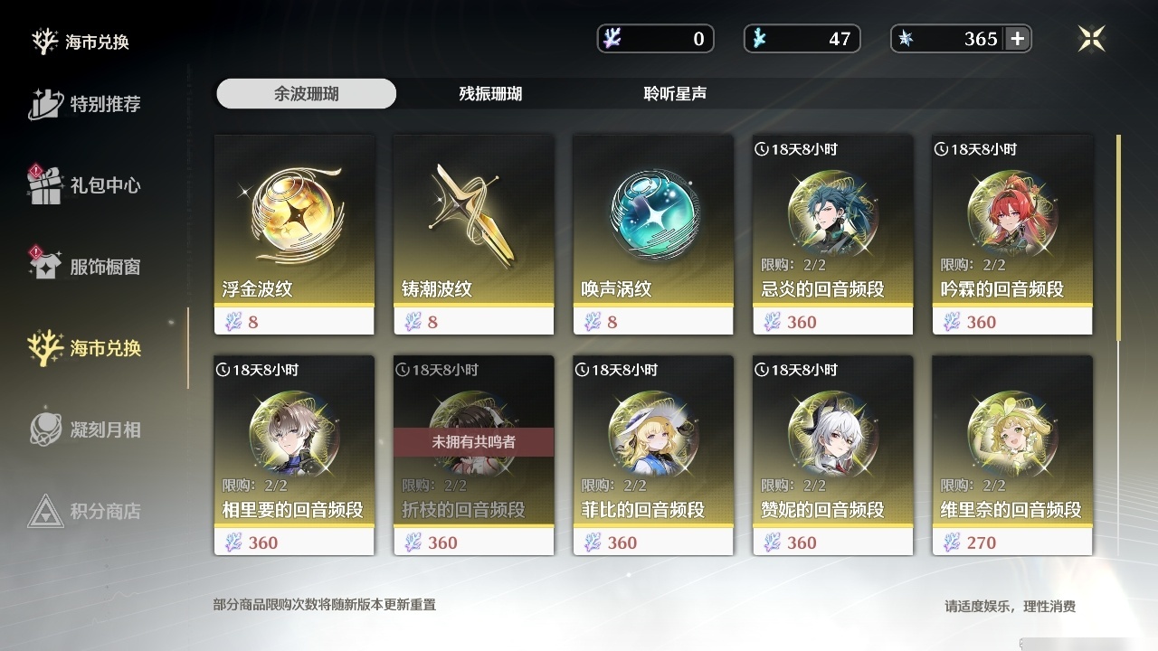Switch to the 聆听星声 tab
The image size is (1158, 651).
pyautogui.click(x=675, y=93)
